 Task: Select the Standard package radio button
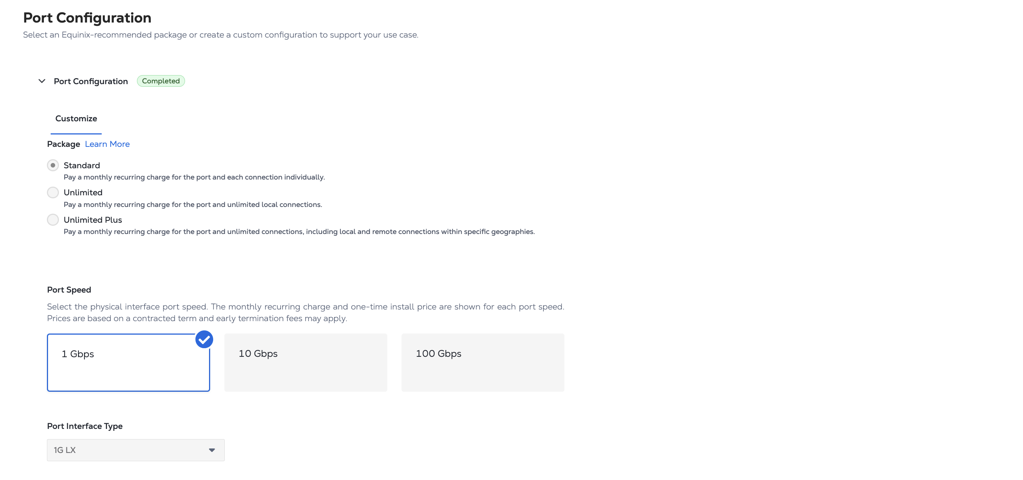(53, 165)
